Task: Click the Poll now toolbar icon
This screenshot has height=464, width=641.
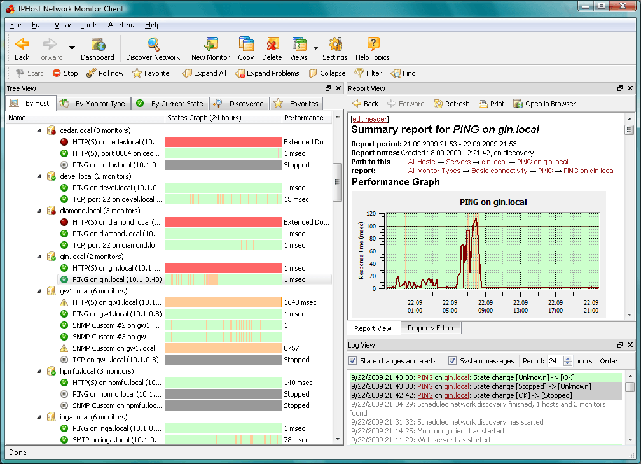Action: coord(105,73)
